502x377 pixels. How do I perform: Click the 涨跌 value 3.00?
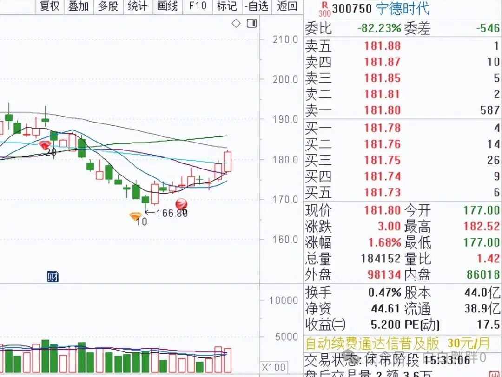389,227
